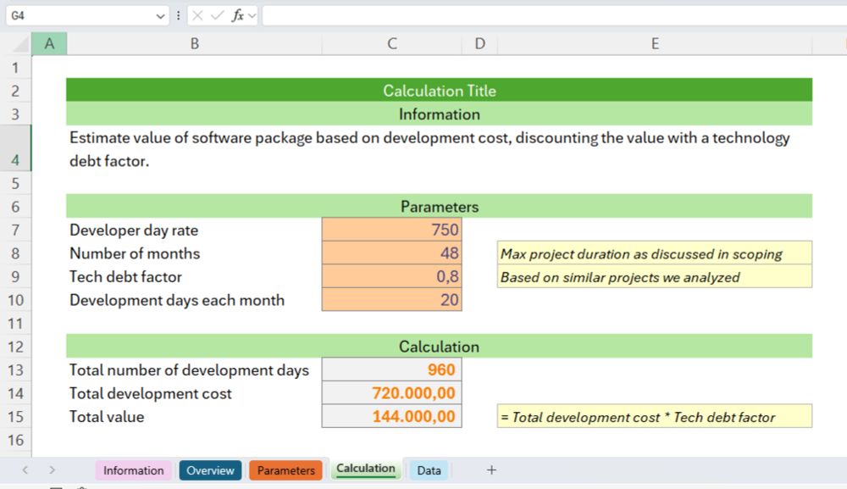The height and width of the screenshot is (489, 847).
Task: Click the Select All corner triangle
Action: [20, 44]
